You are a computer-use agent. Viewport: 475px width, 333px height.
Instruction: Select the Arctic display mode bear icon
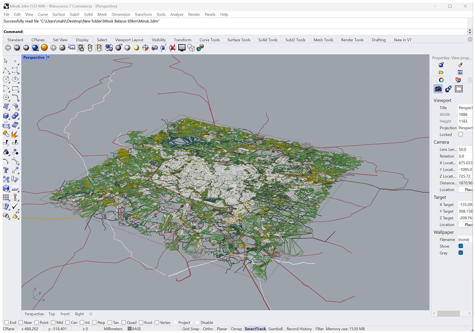[72, 48]
